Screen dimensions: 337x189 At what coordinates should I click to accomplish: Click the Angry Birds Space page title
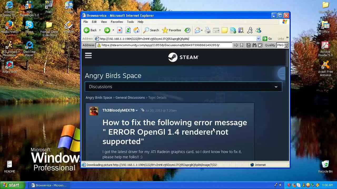[x=113, y=76]
